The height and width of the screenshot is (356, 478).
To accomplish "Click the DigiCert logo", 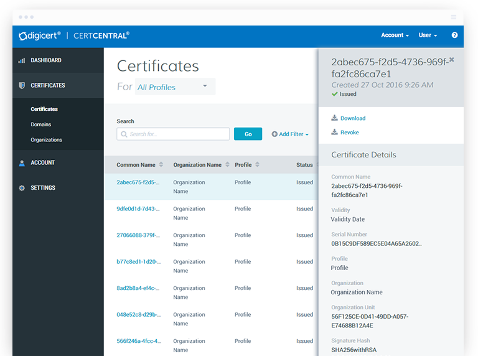I will click(x=40, y=35).
